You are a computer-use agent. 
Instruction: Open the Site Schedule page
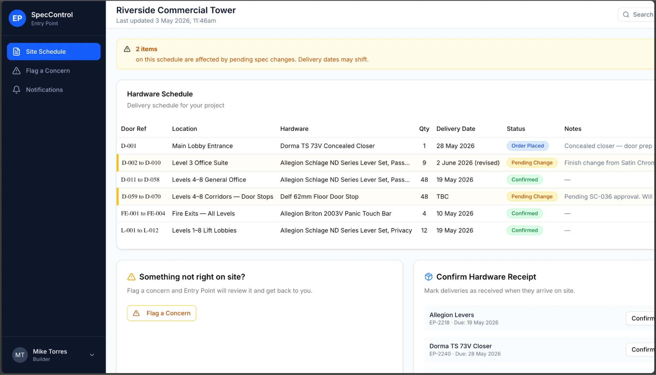click(54, 51)
